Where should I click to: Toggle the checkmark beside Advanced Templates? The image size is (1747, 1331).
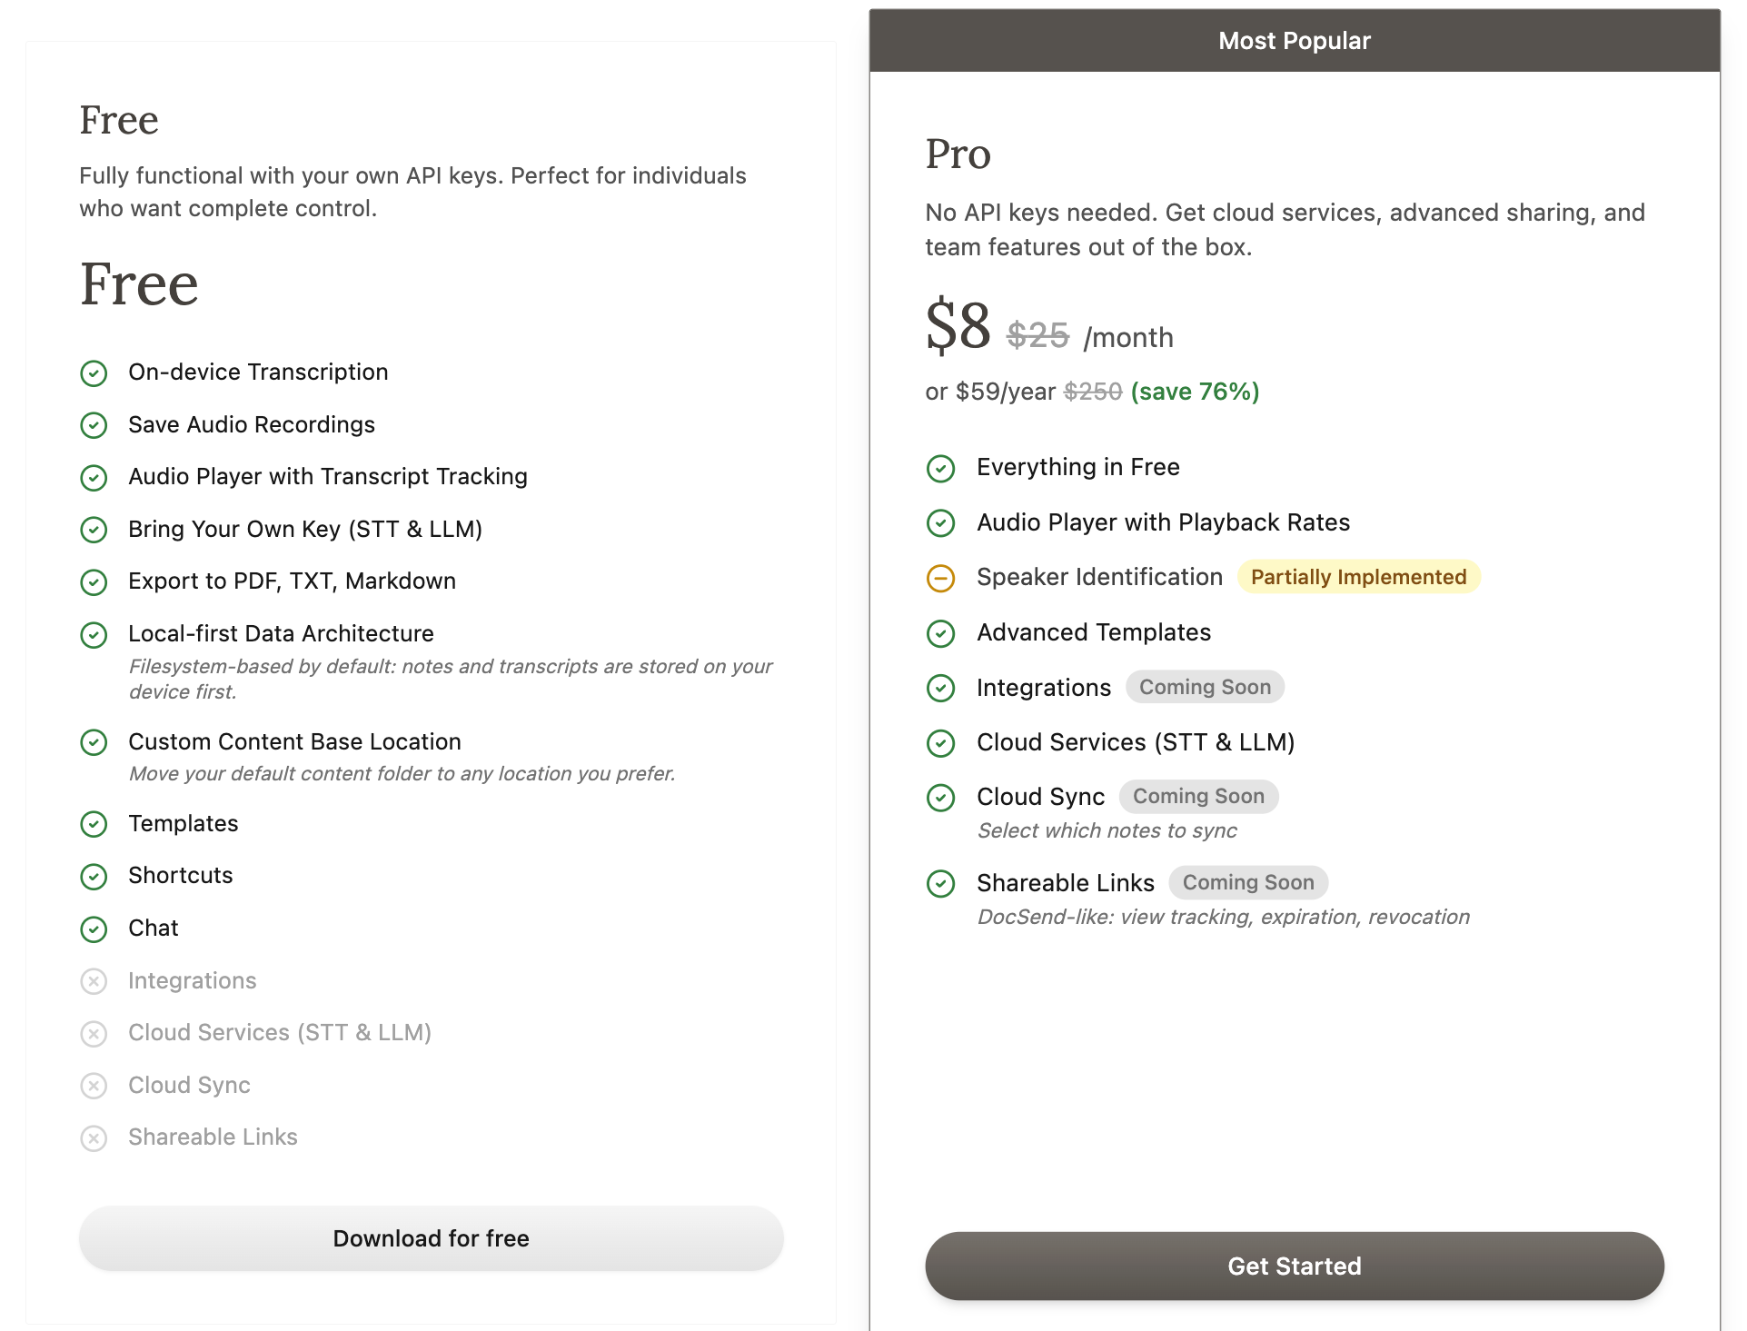941,634
